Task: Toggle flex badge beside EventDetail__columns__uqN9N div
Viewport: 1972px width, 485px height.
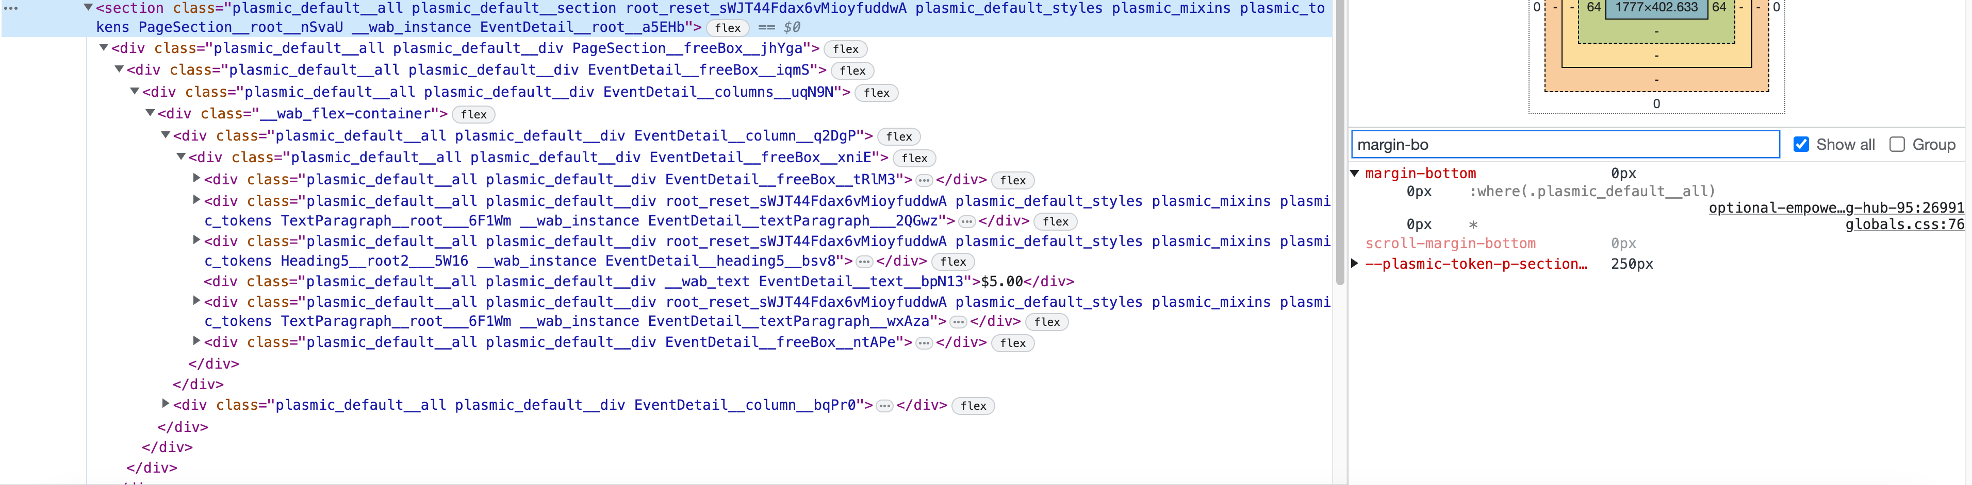Action: click(x=876, y=93)
